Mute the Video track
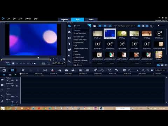Image resolution: width=168 pixels, height=126 pixels. tap(12, 80)
